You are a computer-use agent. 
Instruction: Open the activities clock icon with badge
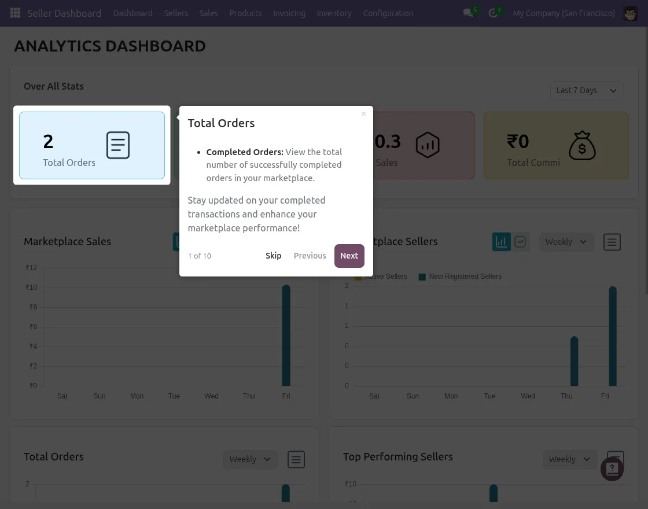coord(492,13)
